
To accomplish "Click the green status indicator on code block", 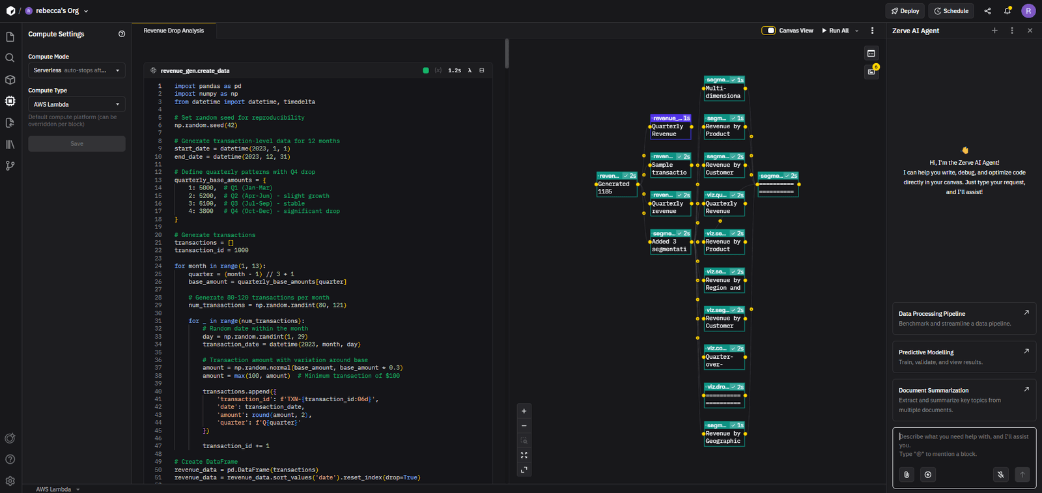I will [x=426, y=70].
